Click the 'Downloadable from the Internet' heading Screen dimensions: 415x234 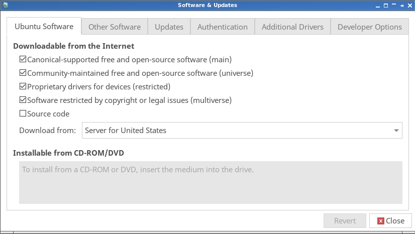pyautogui.click(x=73, y=46)
